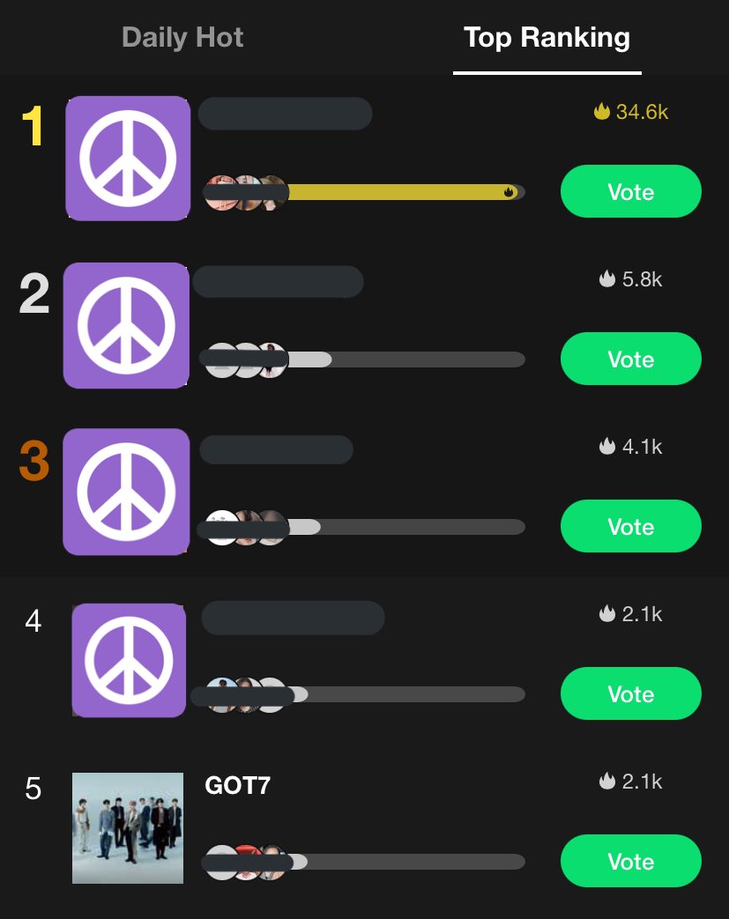
Task: Tap the rank 3 peace sign avatar
Action: tap(126, 492)
